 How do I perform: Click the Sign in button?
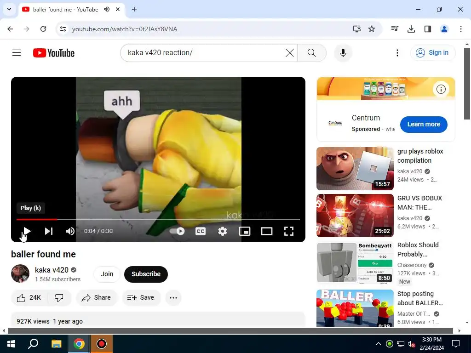(432, 52)
